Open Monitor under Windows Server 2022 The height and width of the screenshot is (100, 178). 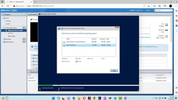[x=11, y=33]
